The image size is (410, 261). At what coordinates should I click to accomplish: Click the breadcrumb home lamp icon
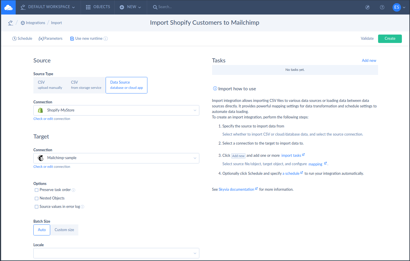pyautogui.click(x=10, y=23)
